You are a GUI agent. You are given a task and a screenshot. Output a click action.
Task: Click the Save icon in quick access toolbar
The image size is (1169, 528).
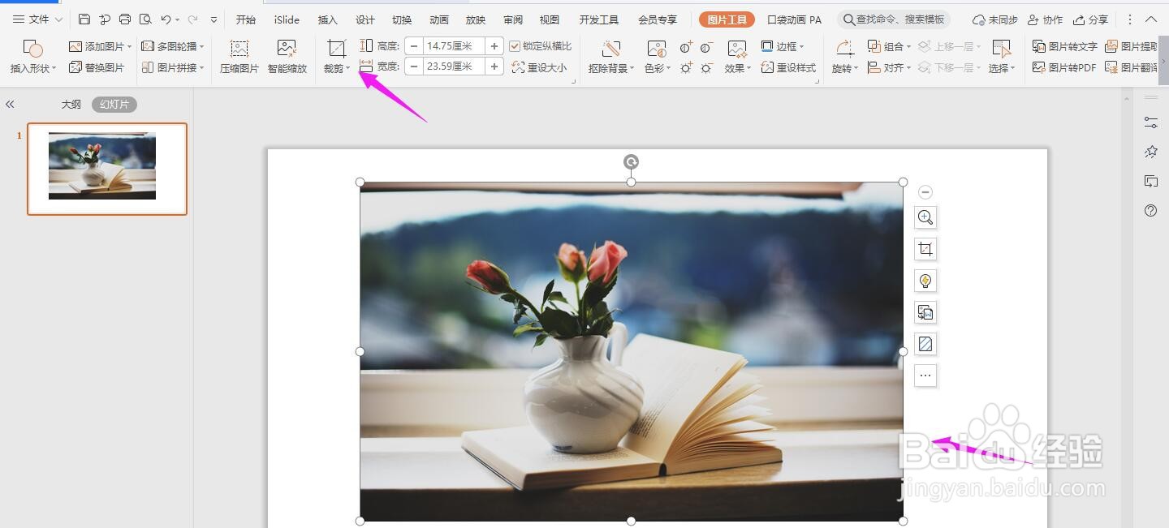coord(84,19)
